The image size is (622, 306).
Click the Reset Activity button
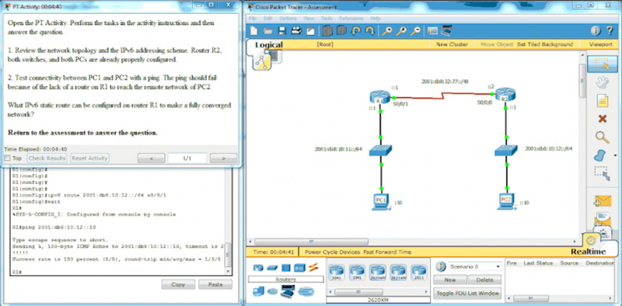pyautogui.click(x=89, y=158)
